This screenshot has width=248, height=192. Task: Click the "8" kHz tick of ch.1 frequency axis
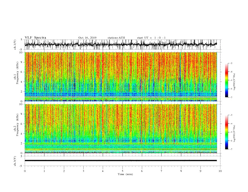click(22, 62)
